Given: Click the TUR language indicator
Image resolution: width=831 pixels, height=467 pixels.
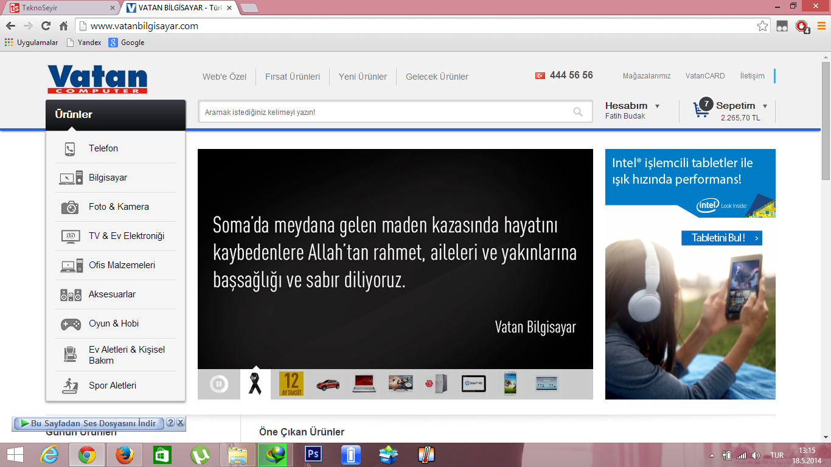Looking at the screenshot, I should click(777, 455).
